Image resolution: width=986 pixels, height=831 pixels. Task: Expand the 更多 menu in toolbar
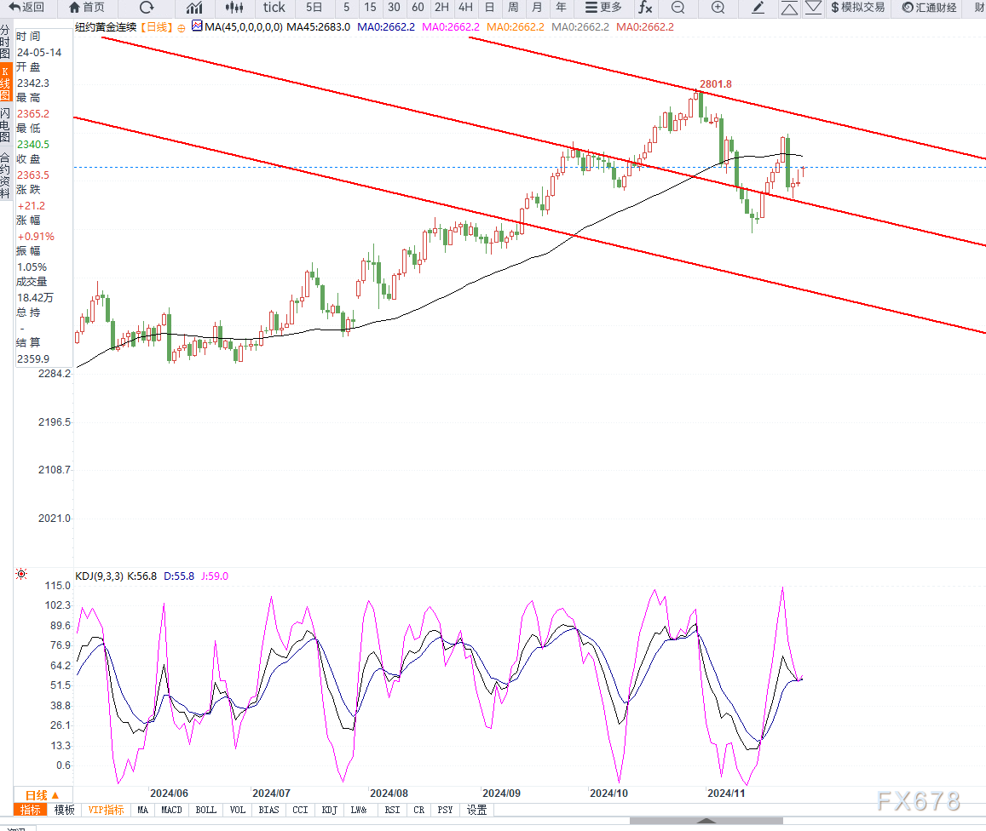[603, 8]
